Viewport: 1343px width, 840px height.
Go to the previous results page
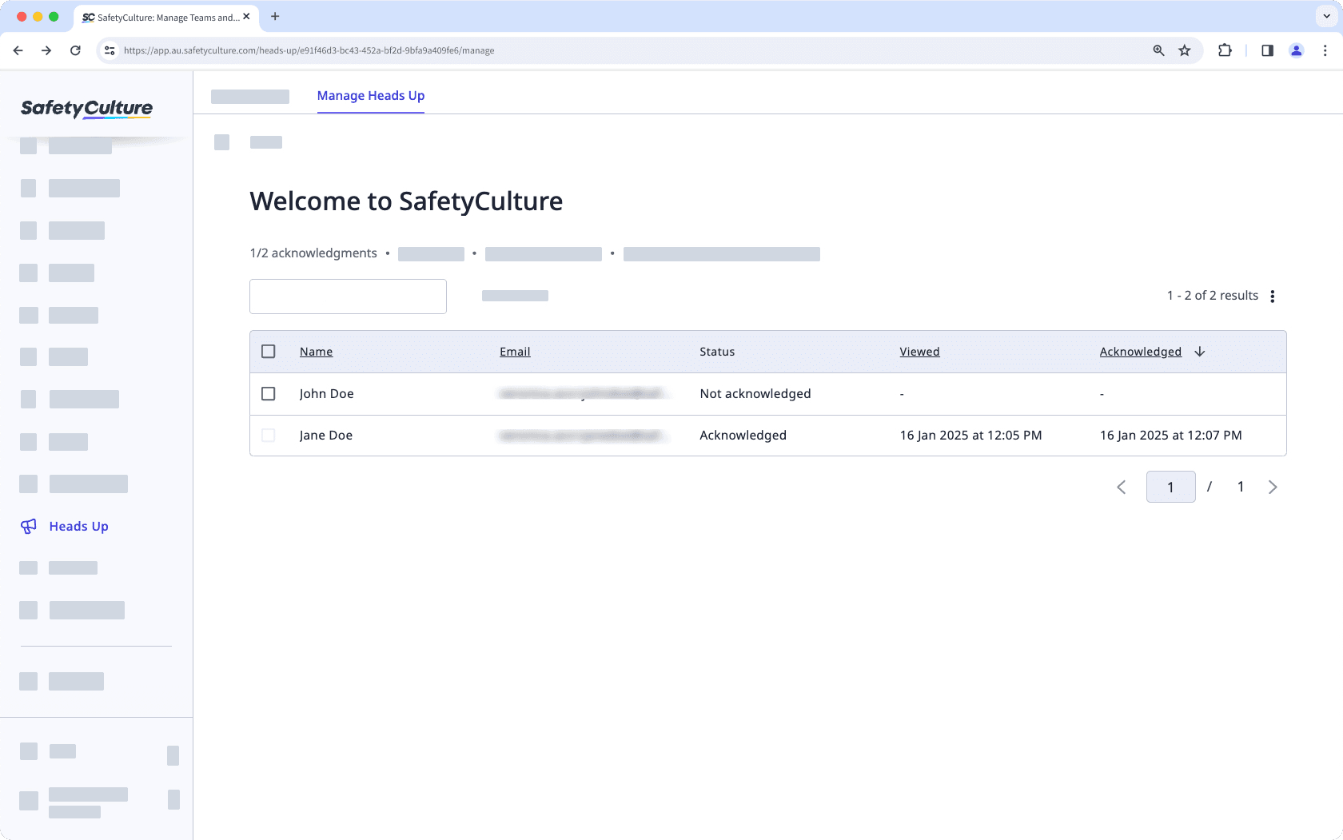(1122, 488)
